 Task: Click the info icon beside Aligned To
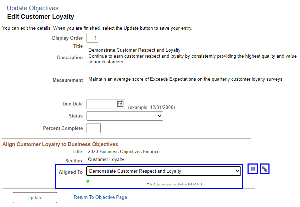[252, 169]
